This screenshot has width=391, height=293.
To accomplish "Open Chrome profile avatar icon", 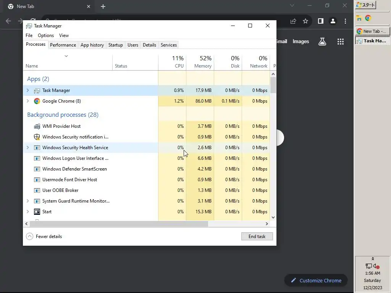I will click(333, 21).
